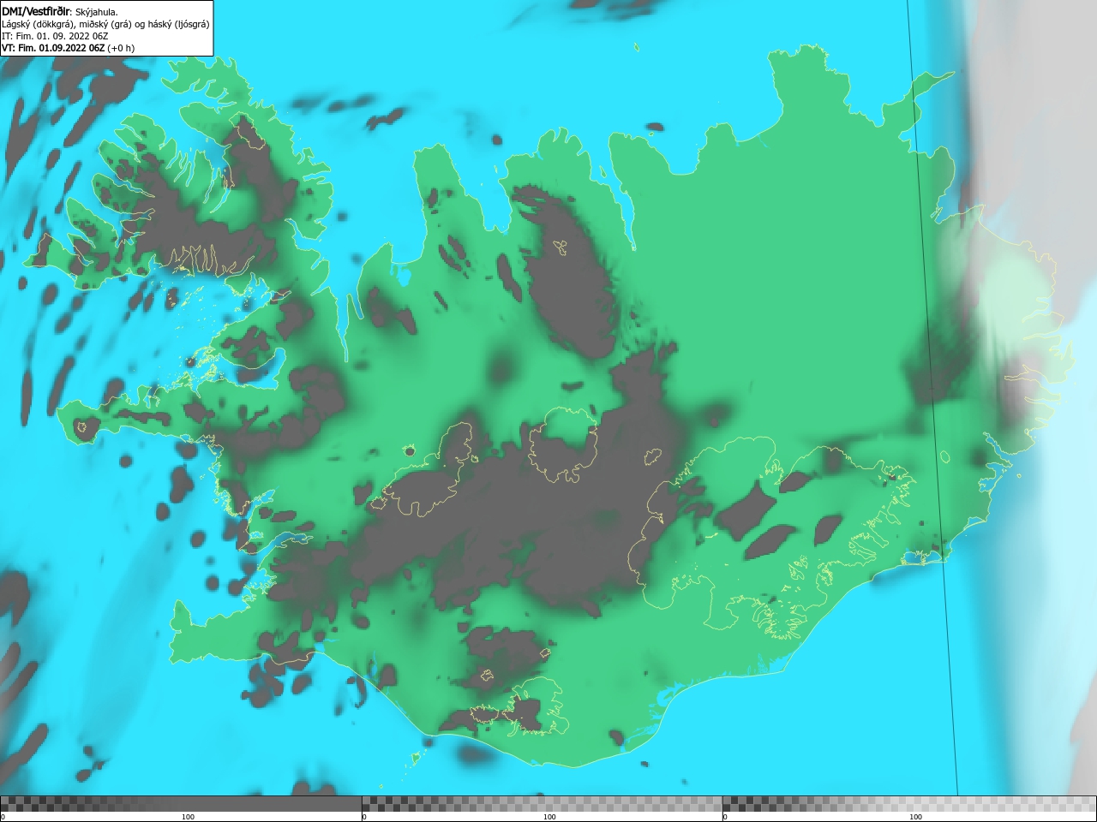This screenshot has height=822, width=1097.
Task: Click the 'Lágský (dökkgrá), miðský (grá)' legend line
Action: (105, 24)
